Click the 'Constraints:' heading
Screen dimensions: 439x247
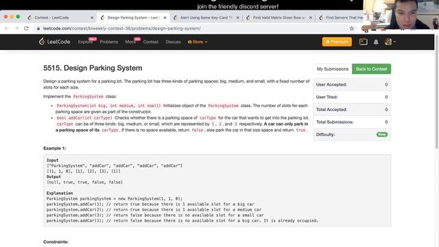(x=56, y=242)
